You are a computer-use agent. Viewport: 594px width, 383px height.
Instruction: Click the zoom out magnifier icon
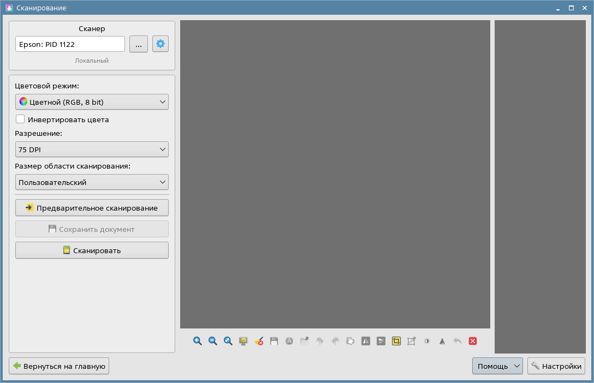pyautogui.click(x=213, y=341)
